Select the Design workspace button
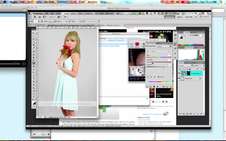The image size is (226, 141). 180,17
